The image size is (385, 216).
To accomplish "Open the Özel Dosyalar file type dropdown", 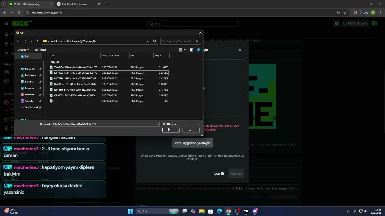I will pos(181,124).
